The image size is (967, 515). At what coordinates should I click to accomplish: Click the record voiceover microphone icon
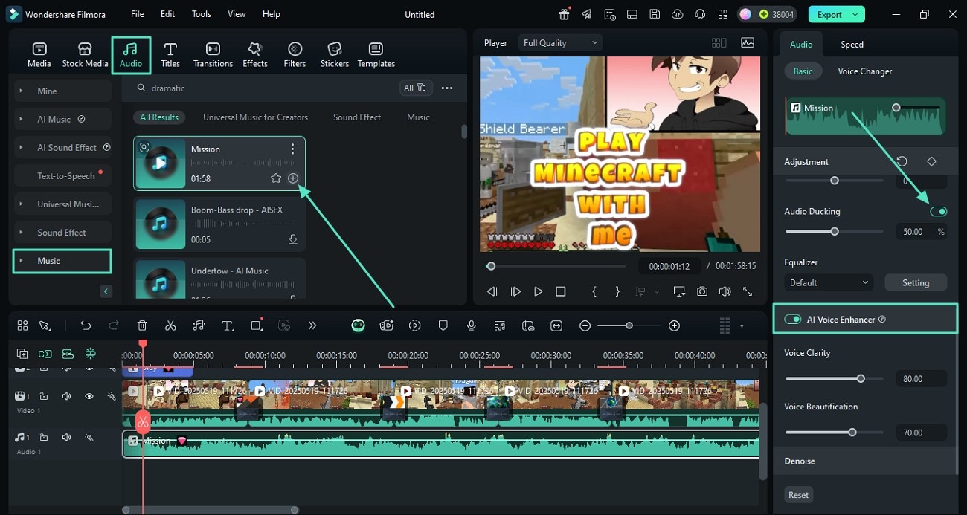point(471,325)
